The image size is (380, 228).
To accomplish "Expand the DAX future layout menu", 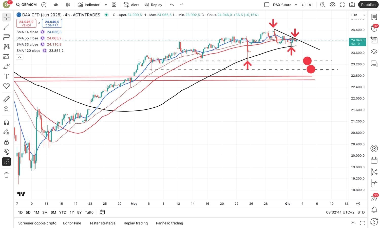I will (296, 5).
